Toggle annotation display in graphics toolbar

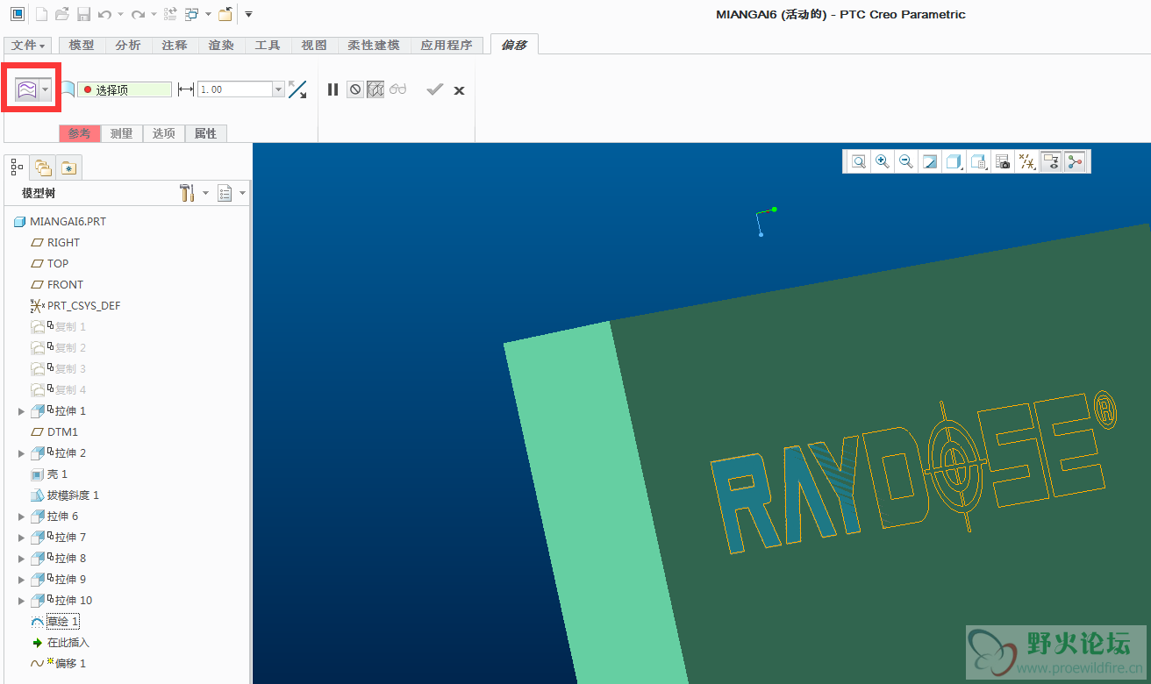tap(1050, 161)
